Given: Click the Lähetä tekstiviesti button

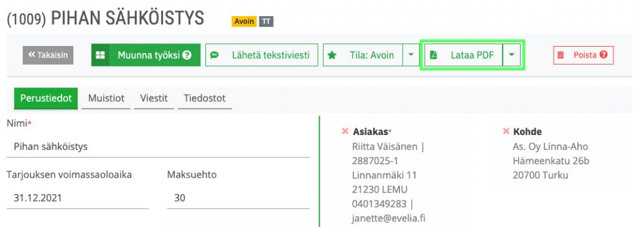Looking at the screenshot, I should 262,55.
